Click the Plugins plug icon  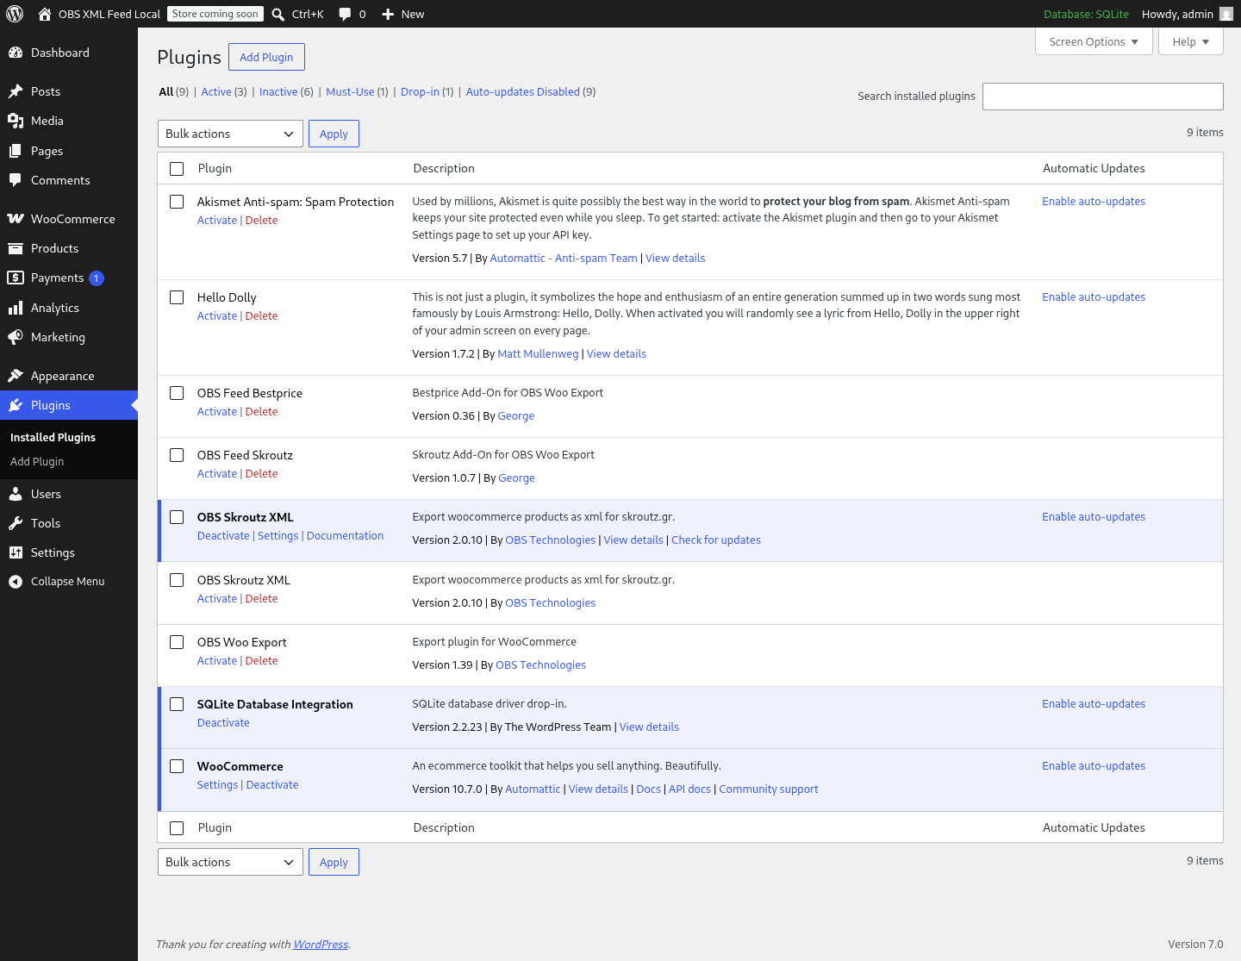point(16,405)
